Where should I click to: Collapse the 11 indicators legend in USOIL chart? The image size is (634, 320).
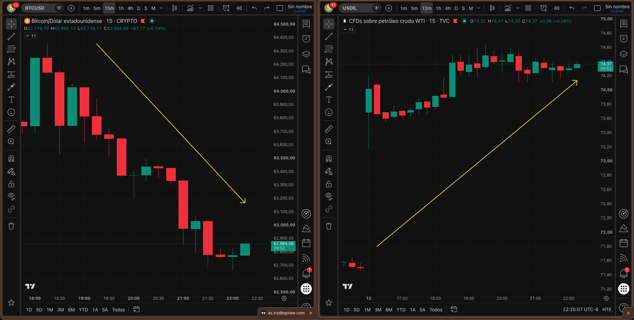[348, 30]
